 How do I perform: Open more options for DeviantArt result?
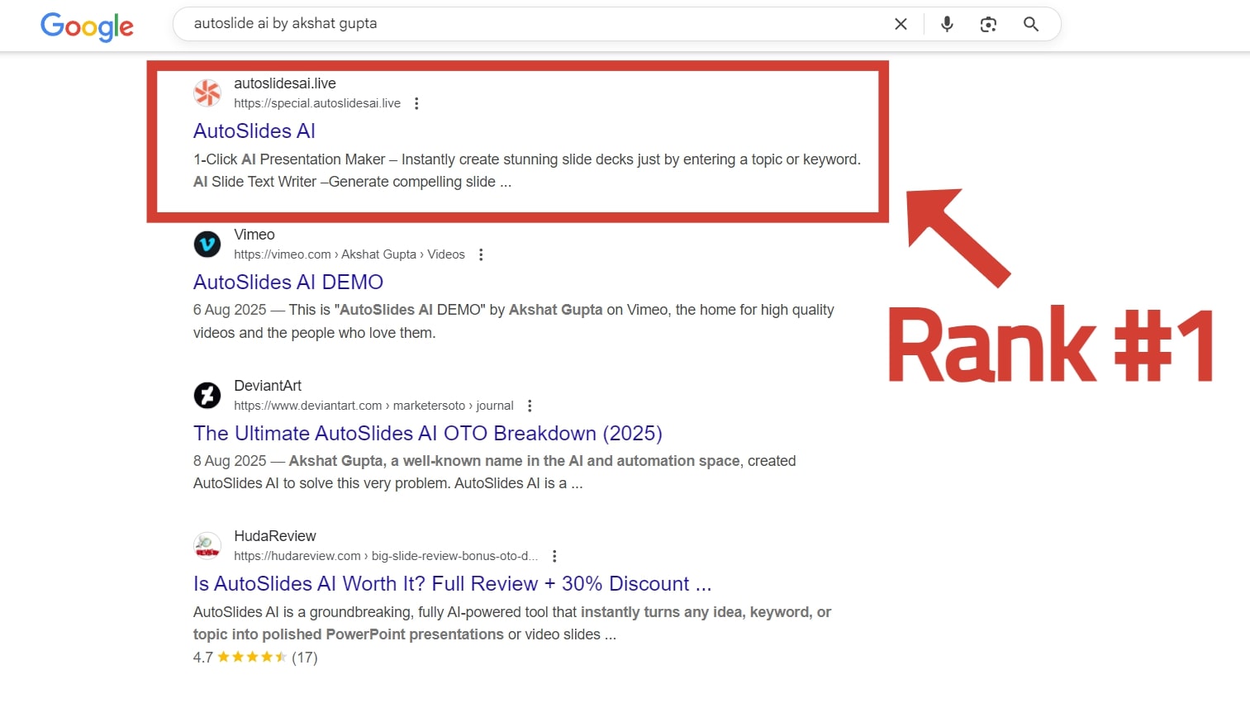pyautogui.click(x=530, y=406)
